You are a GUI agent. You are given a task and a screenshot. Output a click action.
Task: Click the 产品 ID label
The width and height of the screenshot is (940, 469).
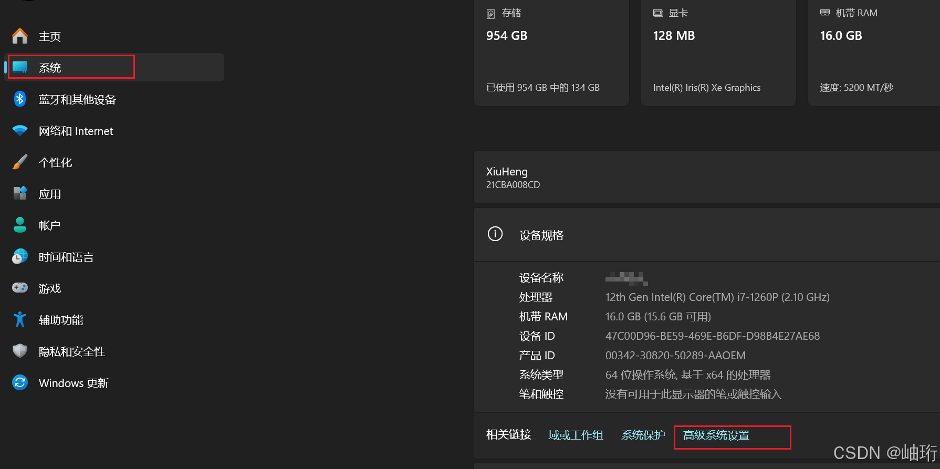coord(537,356)
